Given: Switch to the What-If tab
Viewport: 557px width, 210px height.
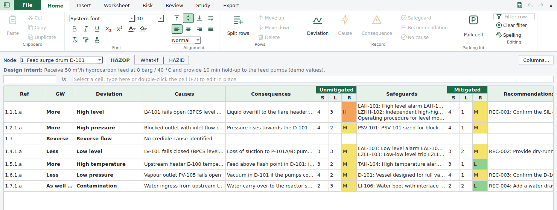Looking at the screenshot, I should point(149,60).
